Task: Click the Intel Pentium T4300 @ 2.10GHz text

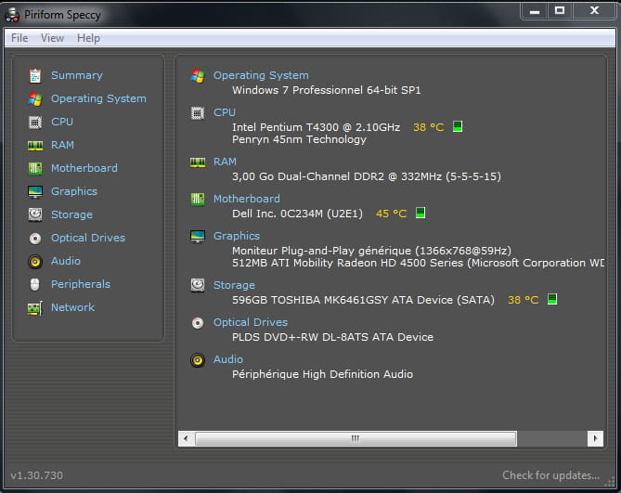Action: [316, 127]
